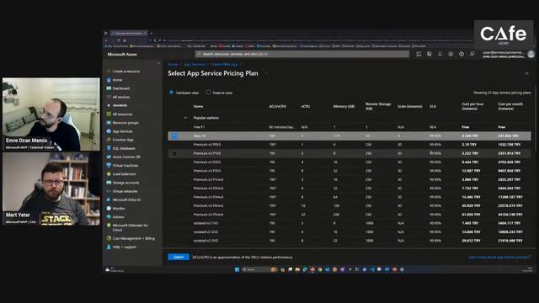This screenshot has width=539, height=303.
Task: Open App Services sidebar entry
Action: point(120,131)
